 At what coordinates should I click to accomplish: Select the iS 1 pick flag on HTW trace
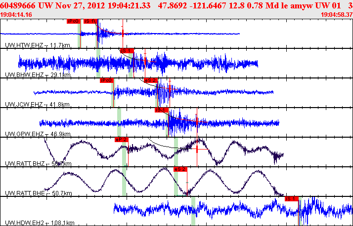[90, 21]
